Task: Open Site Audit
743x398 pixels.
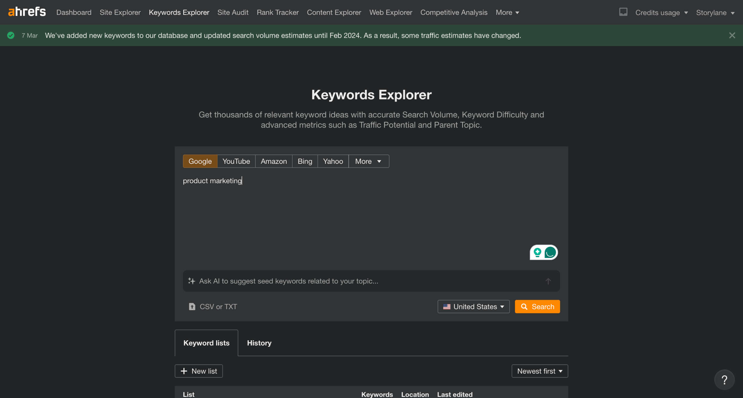Action: tap(233, 12)
